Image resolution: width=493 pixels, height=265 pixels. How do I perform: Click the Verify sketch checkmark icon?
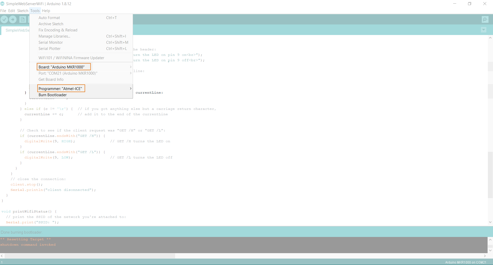point(4,20)
